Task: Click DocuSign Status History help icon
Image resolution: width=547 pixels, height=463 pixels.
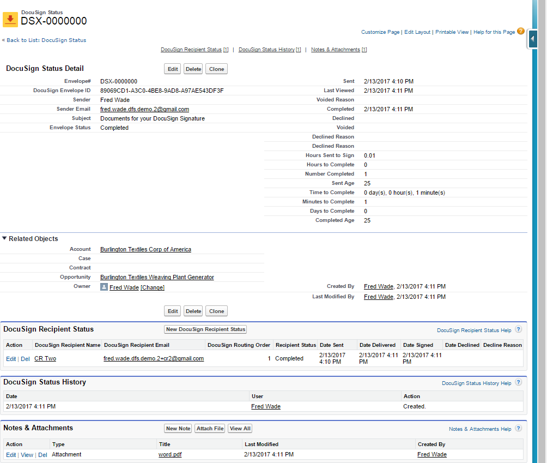Action: point(519,383)
